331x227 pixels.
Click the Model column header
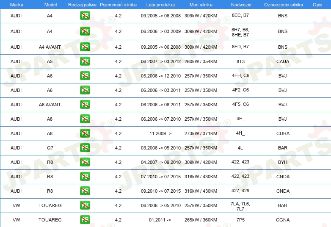click(x=50, y=5)
